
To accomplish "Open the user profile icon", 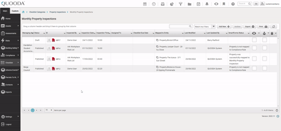I will [x=262, y=4].
